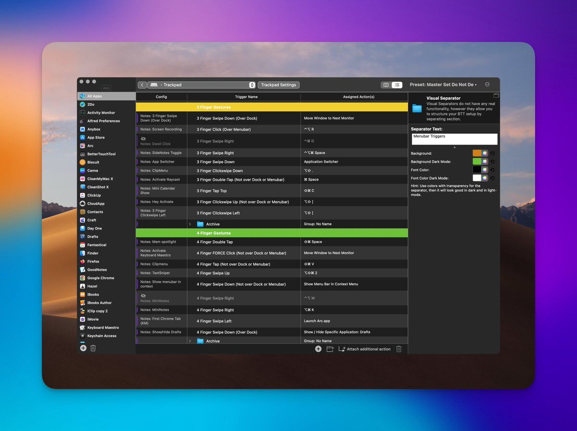Collapse the sidebar with <<< button

point(106,88)
